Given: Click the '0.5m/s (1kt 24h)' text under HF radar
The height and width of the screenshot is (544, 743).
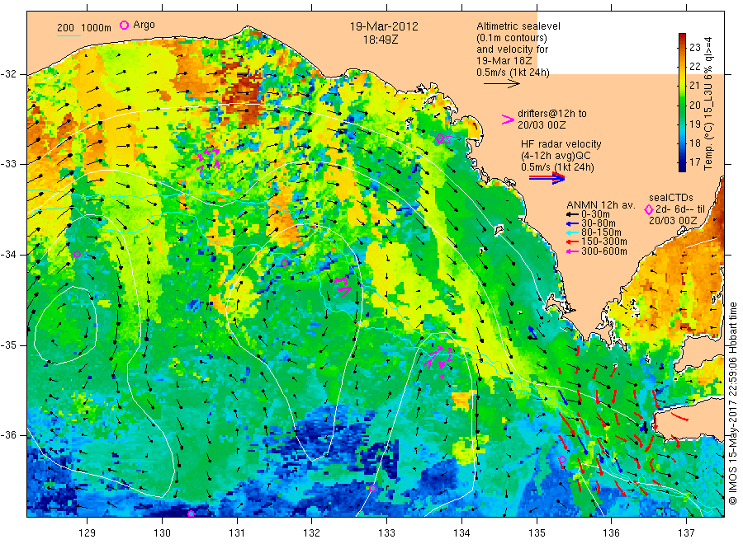Looking at the screenshot, I should click(x=557, y=167).
